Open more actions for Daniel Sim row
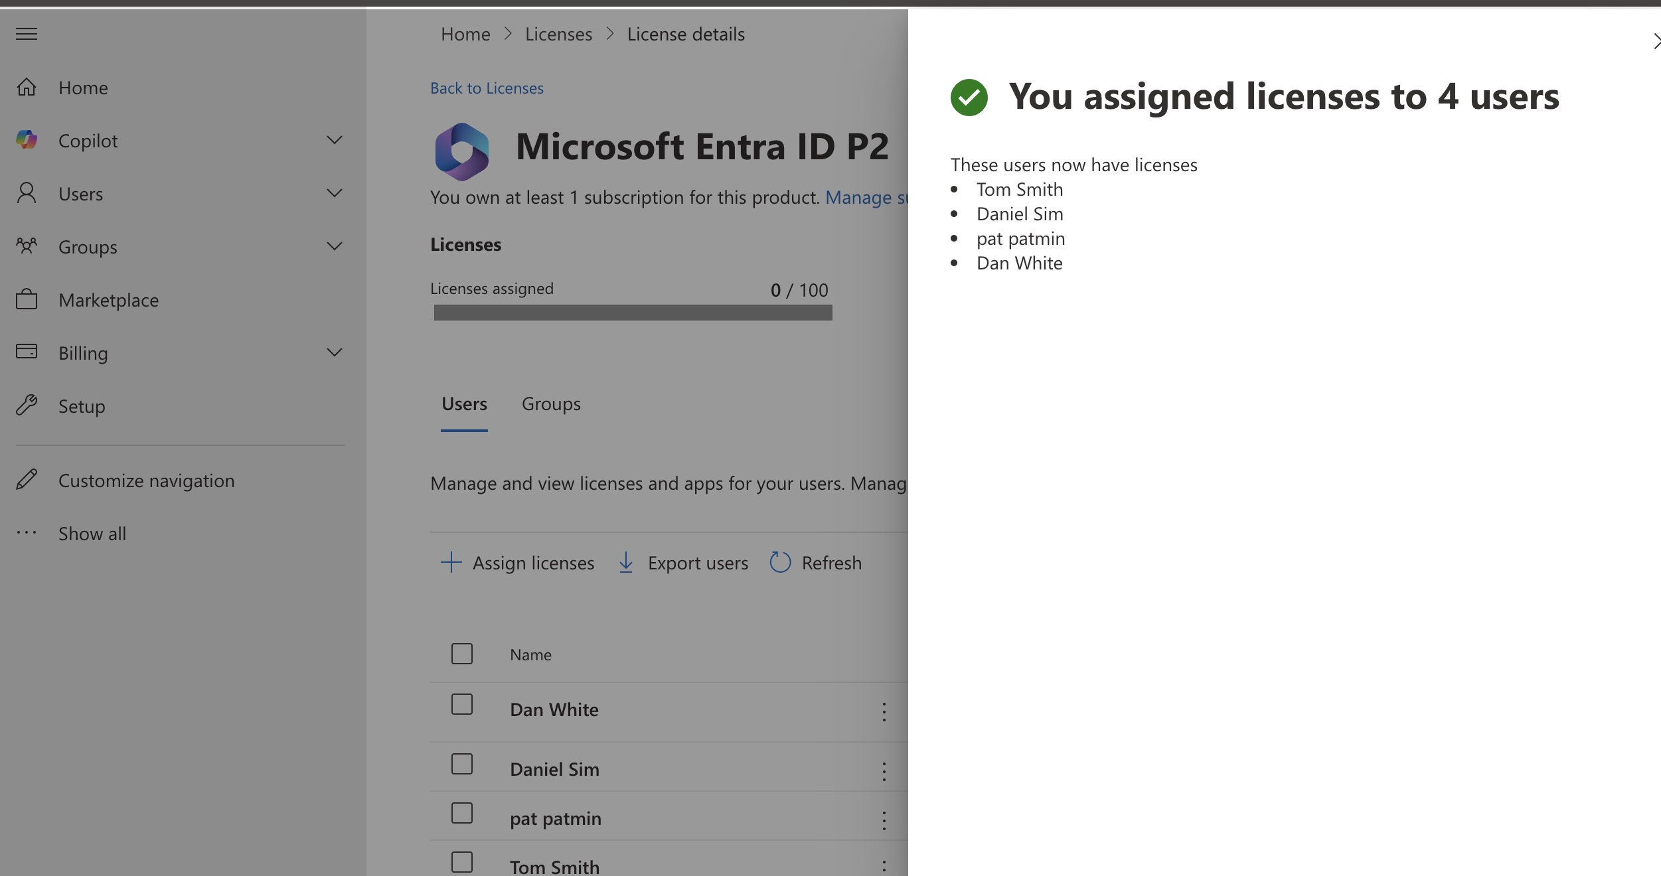Viewport: 1661px width, 876px height. click(x=884, y=771)
